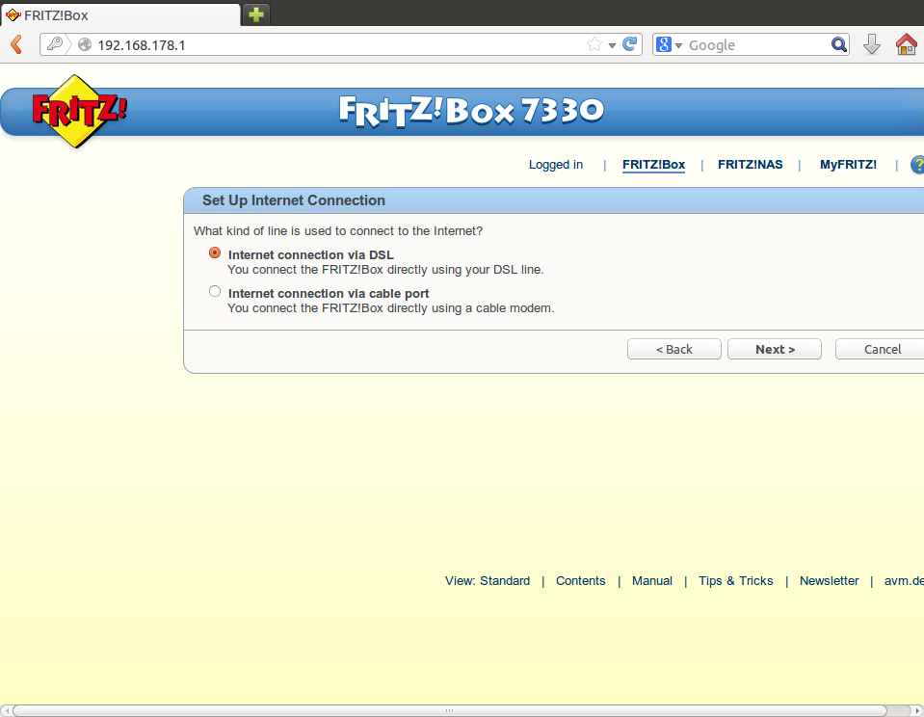Open a new browser tab
Viewport: 924px width, 717px height.
pos(256,14)
